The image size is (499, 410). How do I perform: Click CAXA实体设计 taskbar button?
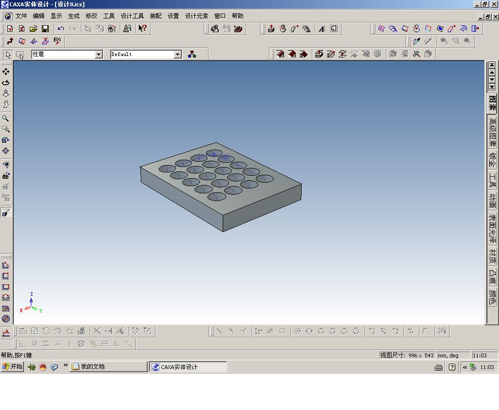[188, 367]
